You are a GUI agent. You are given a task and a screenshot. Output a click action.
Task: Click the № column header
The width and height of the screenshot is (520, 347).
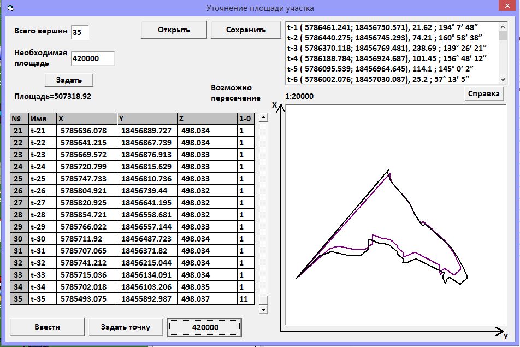(19, 119)
